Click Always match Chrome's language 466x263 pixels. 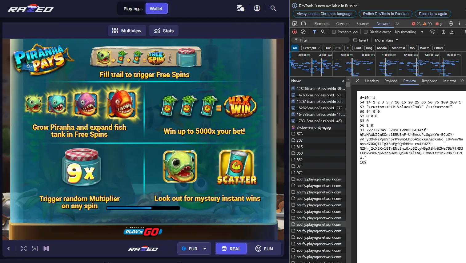click(324, 14)
